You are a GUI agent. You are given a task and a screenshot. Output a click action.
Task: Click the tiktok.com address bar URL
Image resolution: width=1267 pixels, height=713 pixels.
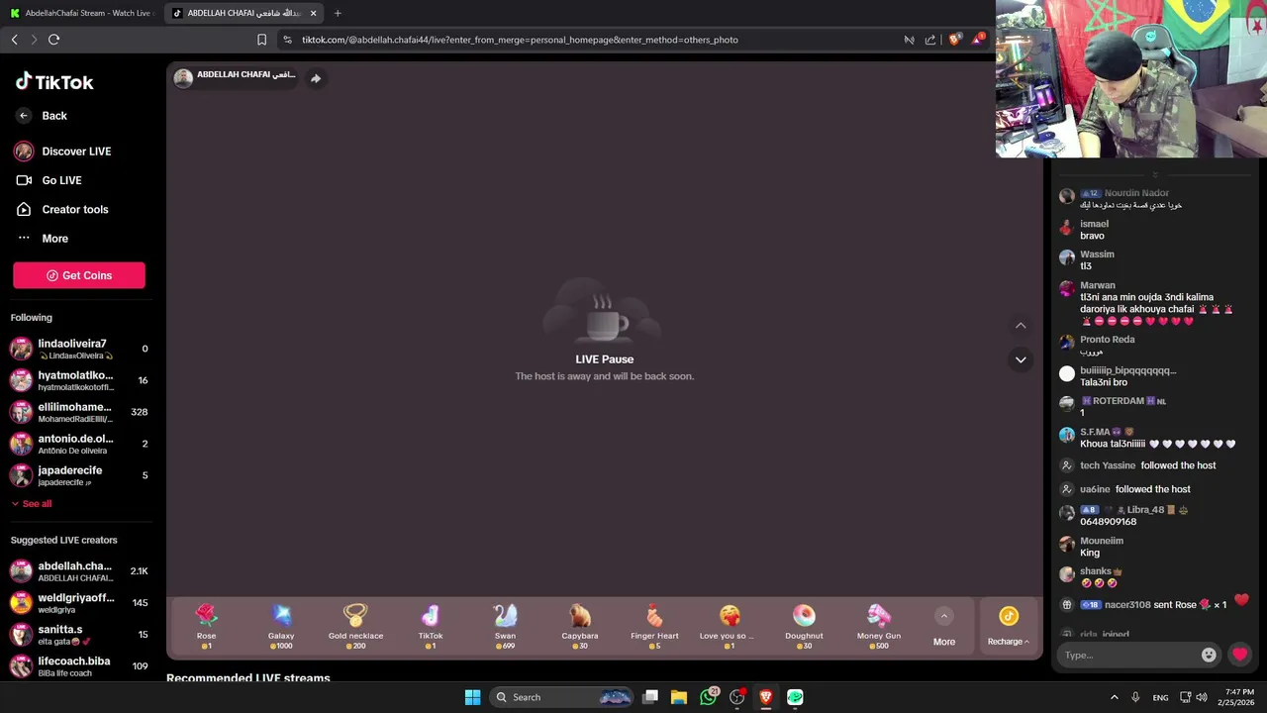[x=520, y=40]
